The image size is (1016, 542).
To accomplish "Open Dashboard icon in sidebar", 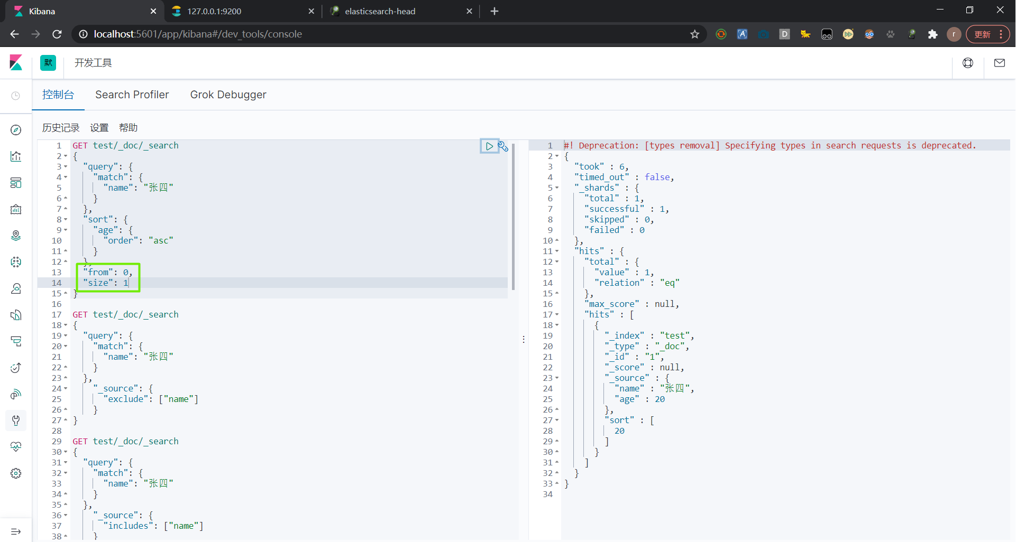I will click(16, 183).
